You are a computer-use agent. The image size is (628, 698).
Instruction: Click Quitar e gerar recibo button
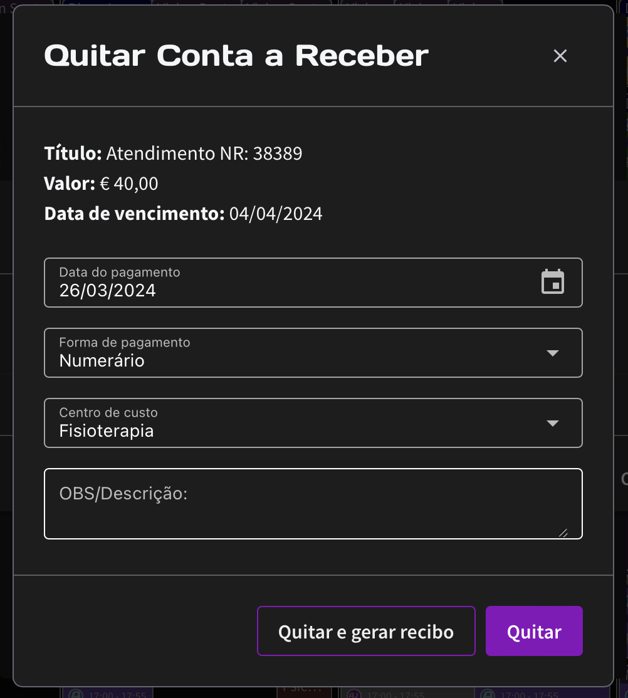pyautogui.click(x=366, y=631)
